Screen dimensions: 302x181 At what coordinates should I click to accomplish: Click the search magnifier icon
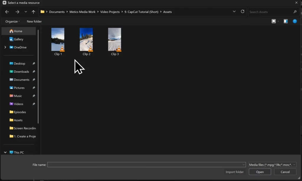point(295,12)
